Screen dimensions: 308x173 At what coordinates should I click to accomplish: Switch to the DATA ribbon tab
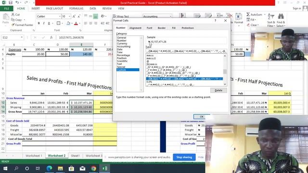(93, 9)
